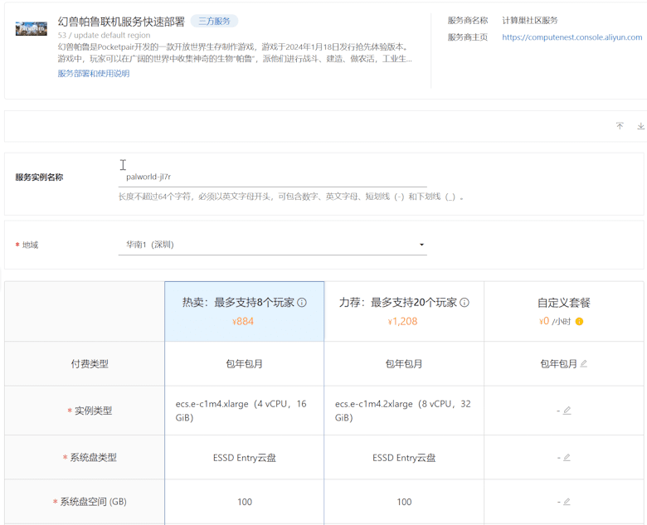Click the pencil icon in the 实例类型 row
Viewport: 647px width, 525px height.
[x=567, y=411]
